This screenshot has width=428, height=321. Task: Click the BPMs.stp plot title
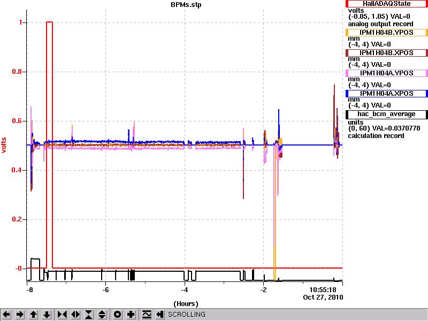[186, 5]
